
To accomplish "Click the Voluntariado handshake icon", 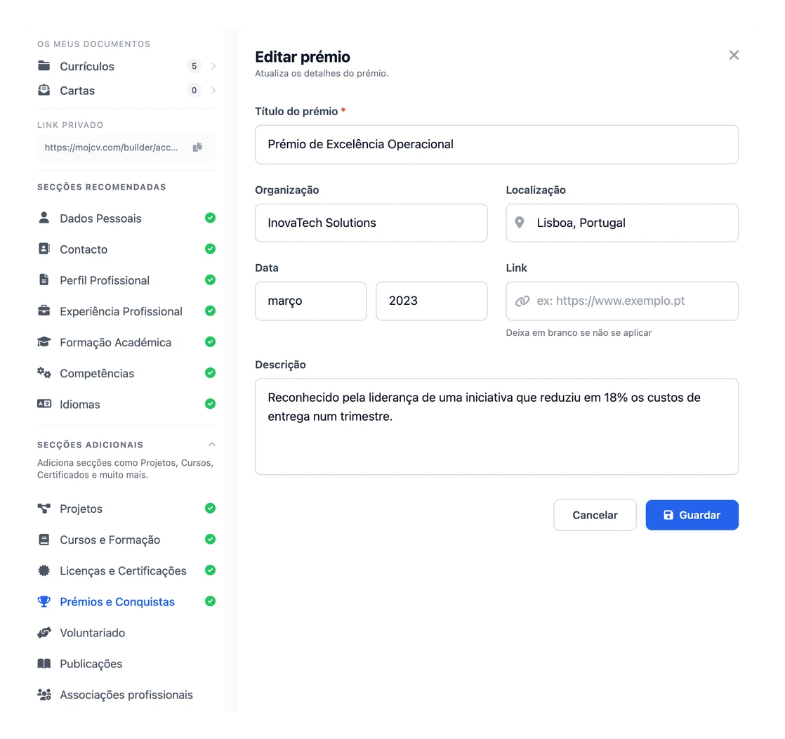I will click(44, 633).
